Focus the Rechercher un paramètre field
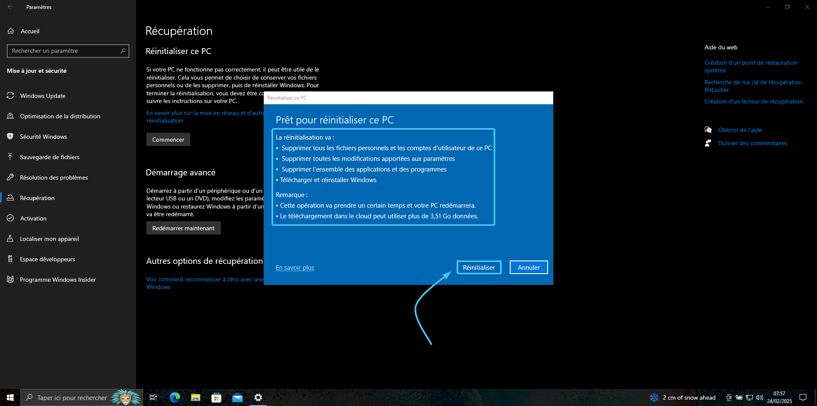The height and width of the screenshot is (406, 817). pos(68,51)
